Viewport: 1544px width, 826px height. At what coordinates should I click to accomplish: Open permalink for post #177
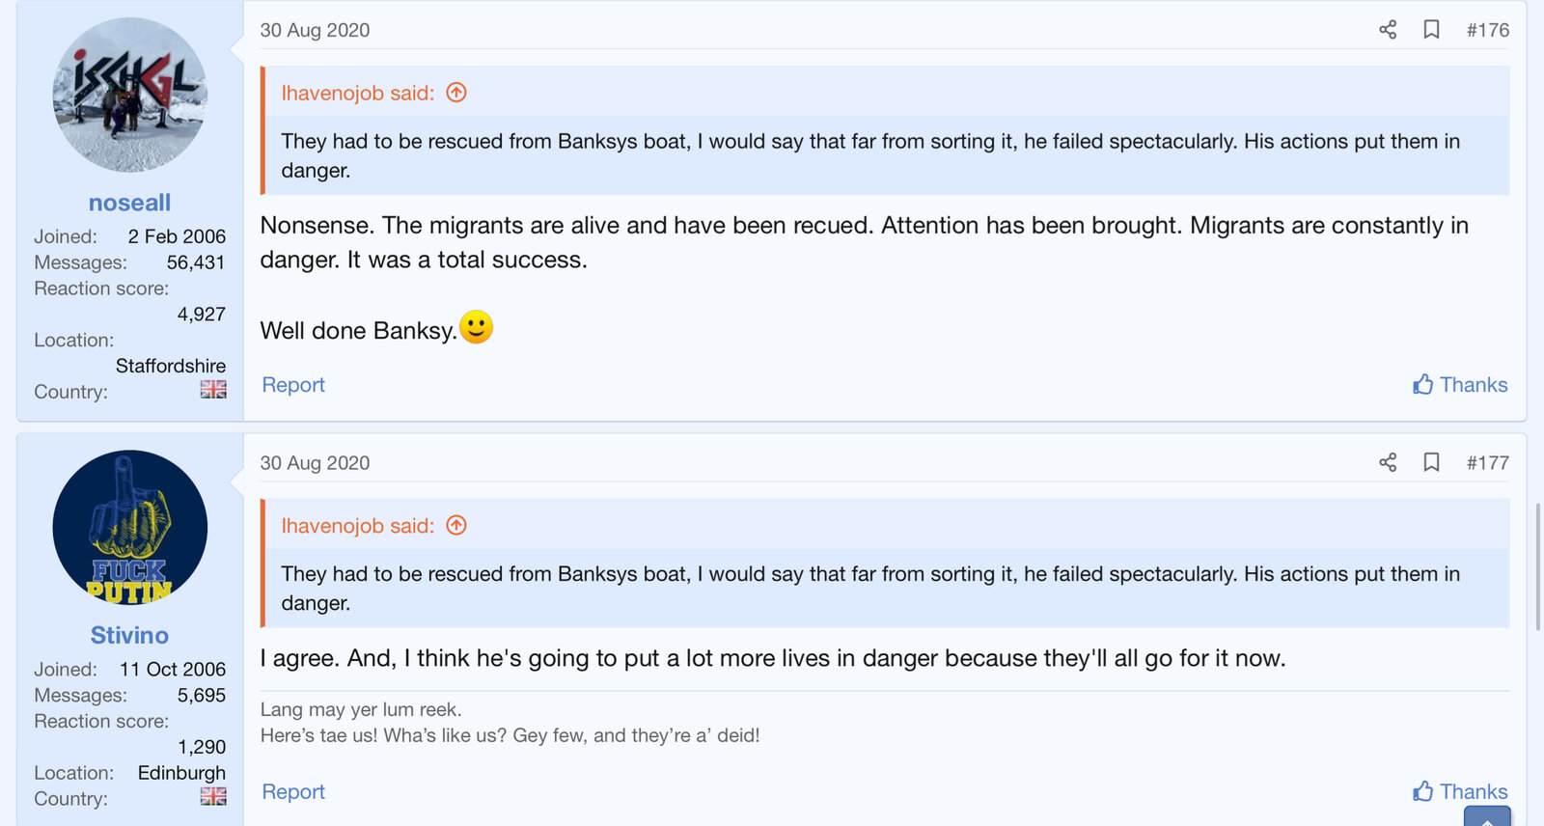click(1487, 462)
